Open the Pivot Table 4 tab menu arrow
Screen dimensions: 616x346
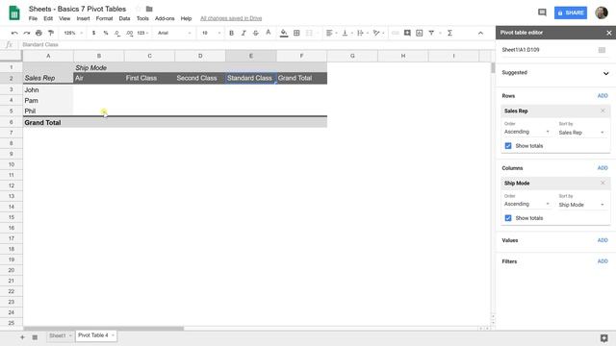[113, 335]
